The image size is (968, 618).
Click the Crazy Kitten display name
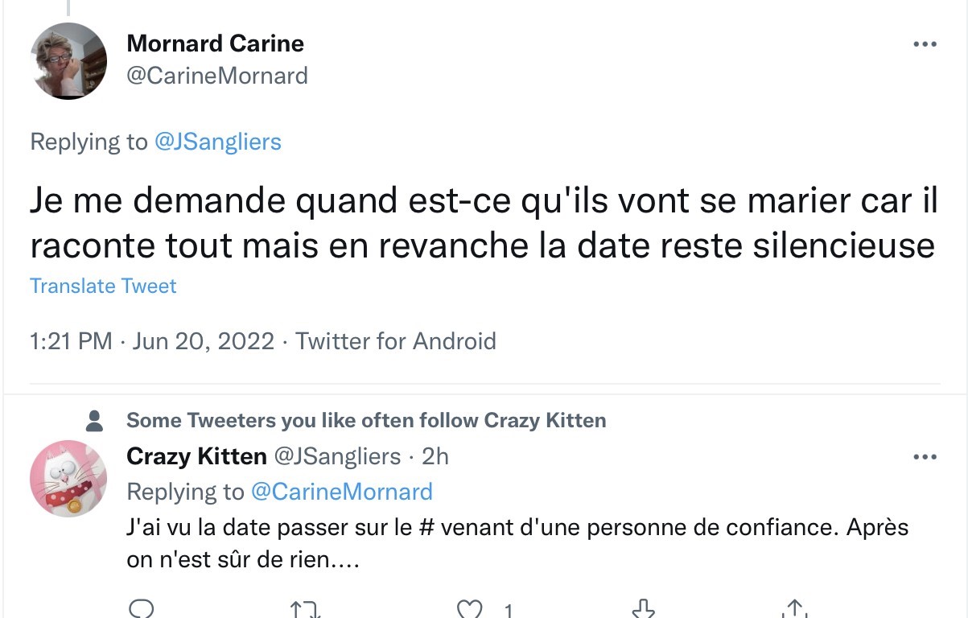[196, 457]
